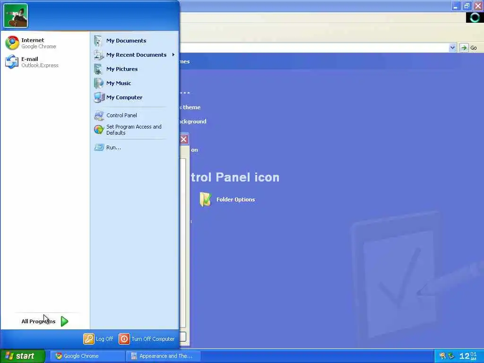
Task: Click Turn Off Computer text label
Action: pyautogui.click(x=153, y=339)
